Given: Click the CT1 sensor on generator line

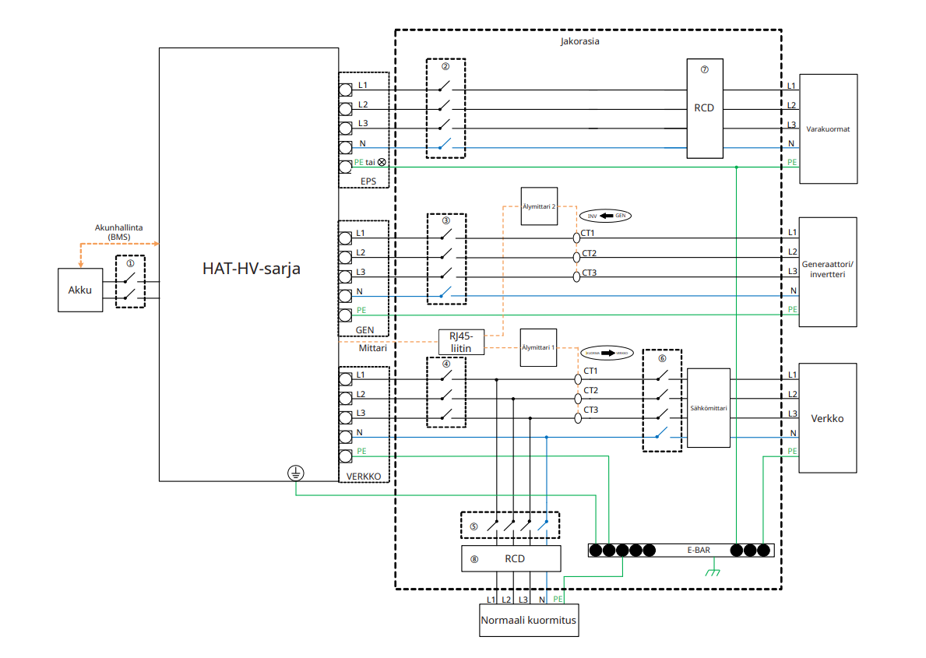Looking at the screenshot, I should coord(577,238).
